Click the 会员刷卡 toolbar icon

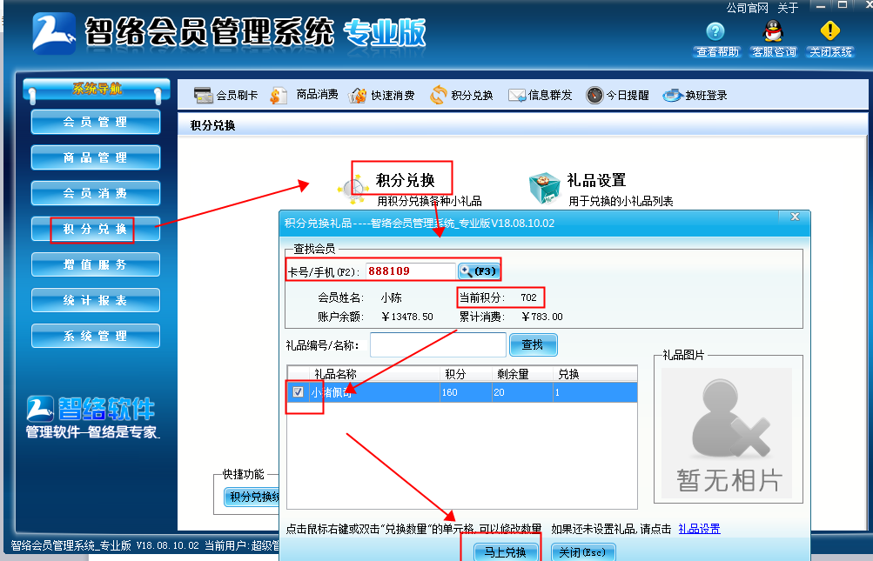click(x=221, y=95)
